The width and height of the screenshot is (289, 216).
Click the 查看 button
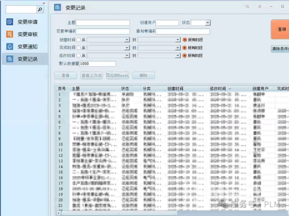click(66, 75)
